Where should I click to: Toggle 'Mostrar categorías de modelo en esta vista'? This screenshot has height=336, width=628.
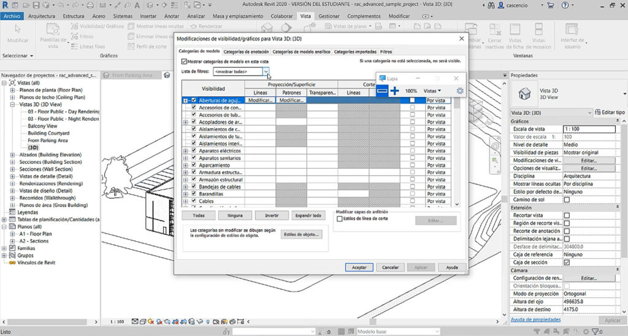(x=185, y=62)
